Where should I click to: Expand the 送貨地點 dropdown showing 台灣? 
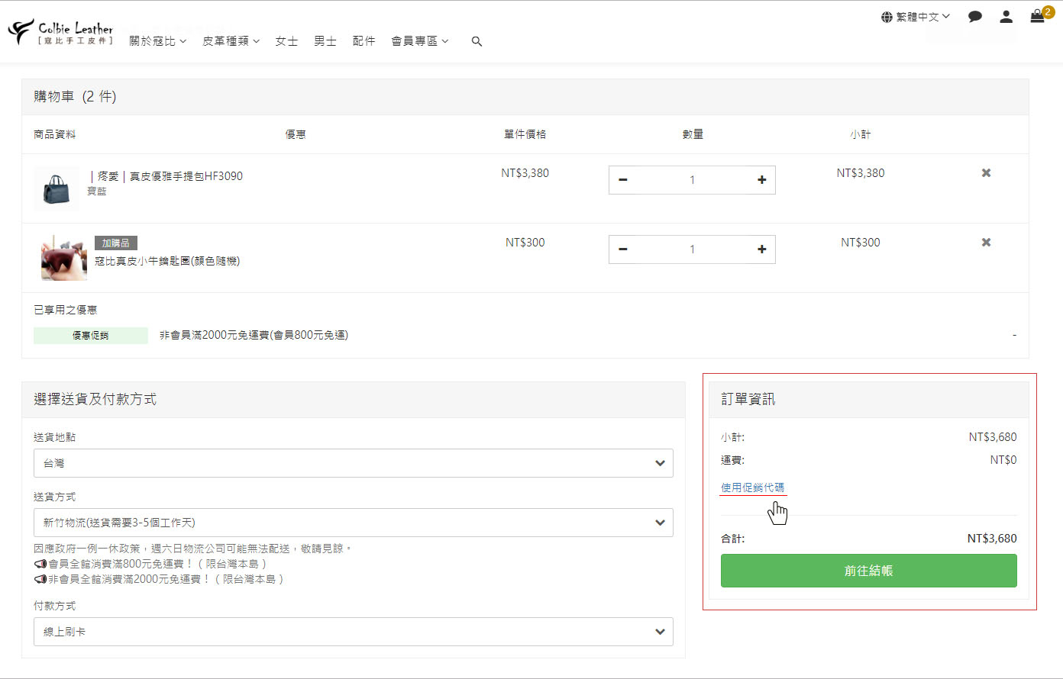pos(353,463)
